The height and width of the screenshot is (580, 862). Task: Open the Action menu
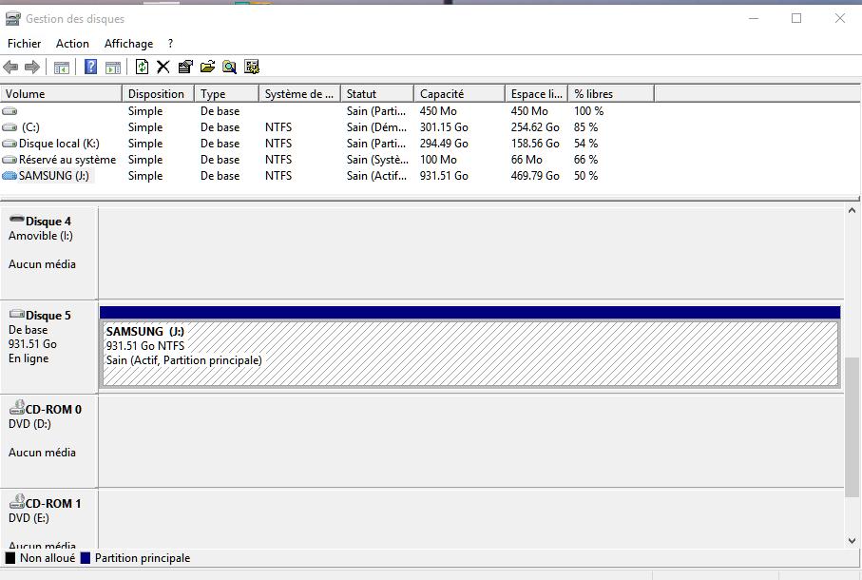tap(72, 44)
